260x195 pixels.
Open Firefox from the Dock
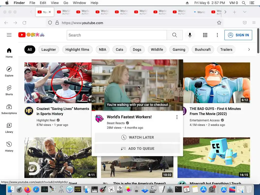pyautogui.click(x=28, y=189)
